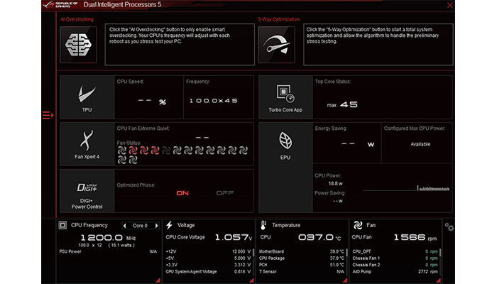Screen dimensions: 497x284
Task: Click the 1200.0 MHz frequency readout
Action: tap(108, 238)
